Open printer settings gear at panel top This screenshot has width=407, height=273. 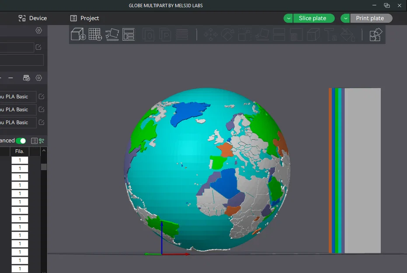38,30
